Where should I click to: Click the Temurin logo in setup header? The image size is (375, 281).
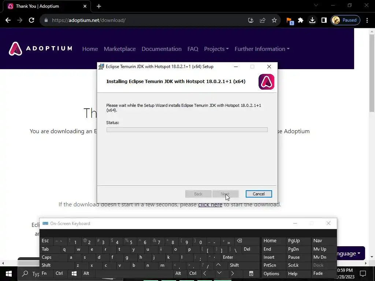coord(267,82)
